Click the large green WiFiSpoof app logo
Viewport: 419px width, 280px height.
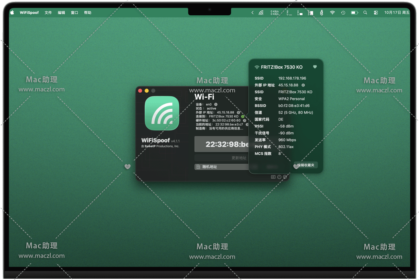[x=162, y=113]
